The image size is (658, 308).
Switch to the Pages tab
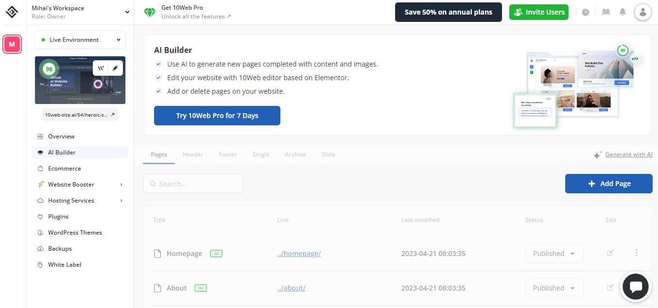pyautogui.click(x=159, y=154)
